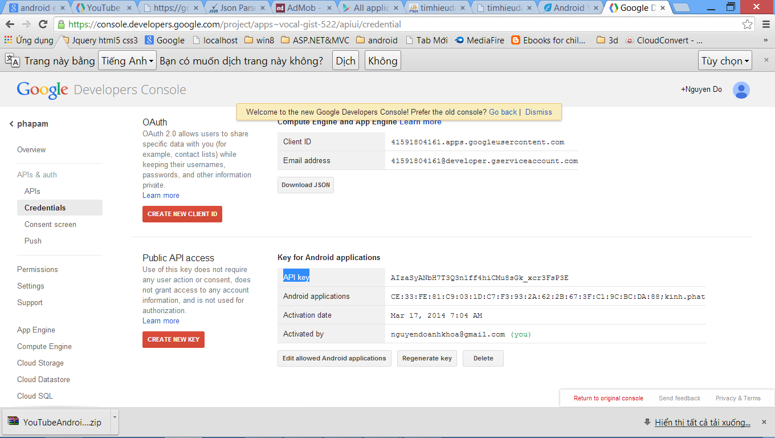Open the YouTubeAndroi....zip download item
The height and width of the screenshot is (438, 775).
tap(55, 423)
